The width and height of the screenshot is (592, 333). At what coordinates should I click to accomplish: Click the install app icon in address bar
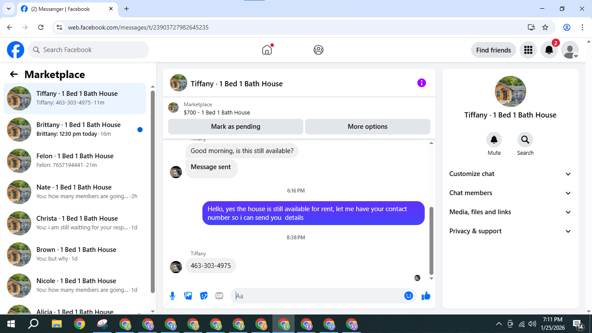531,27
